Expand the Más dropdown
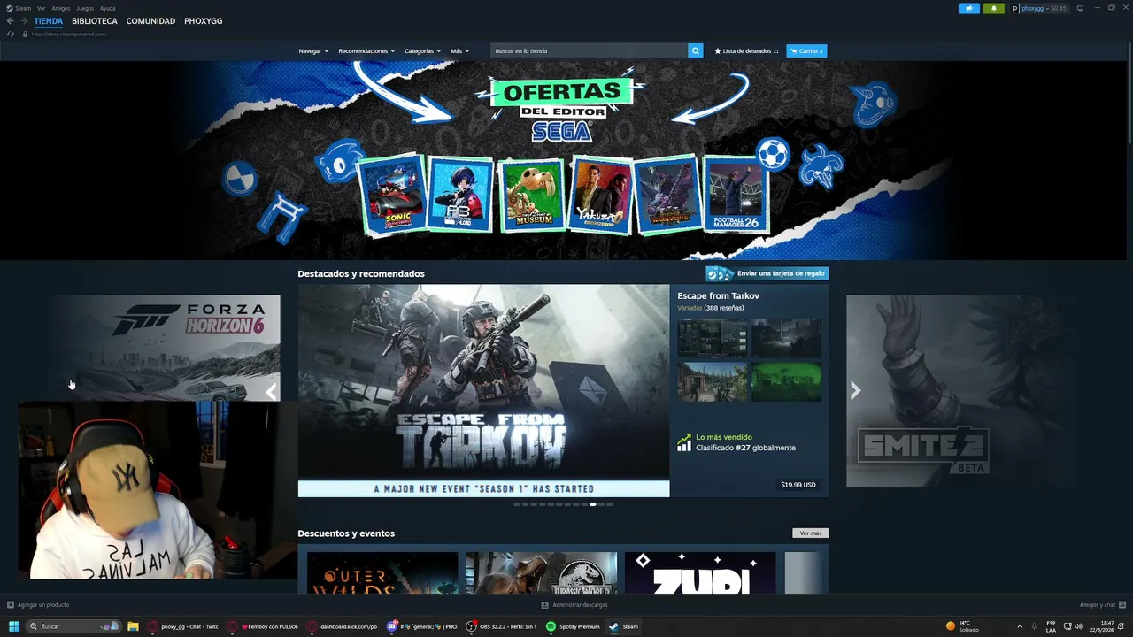This screenshot has height=637, width=1133. point(459,51)
